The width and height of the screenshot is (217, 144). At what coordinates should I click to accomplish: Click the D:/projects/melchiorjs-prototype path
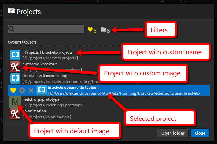(x=53, y=105)
